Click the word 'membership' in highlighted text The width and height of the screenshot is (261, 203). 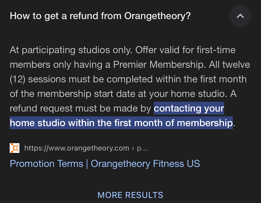coord(205,123)
